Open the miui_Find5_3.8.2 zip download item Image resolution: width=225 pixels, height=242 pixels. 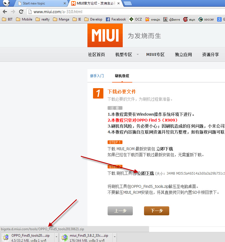click(86, 238)
